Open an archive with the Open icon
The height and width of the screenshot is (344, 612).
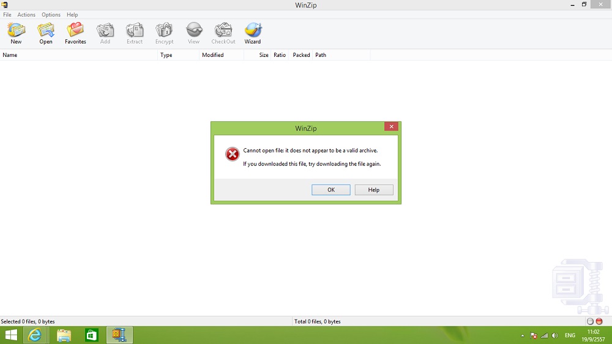[46, 33]
